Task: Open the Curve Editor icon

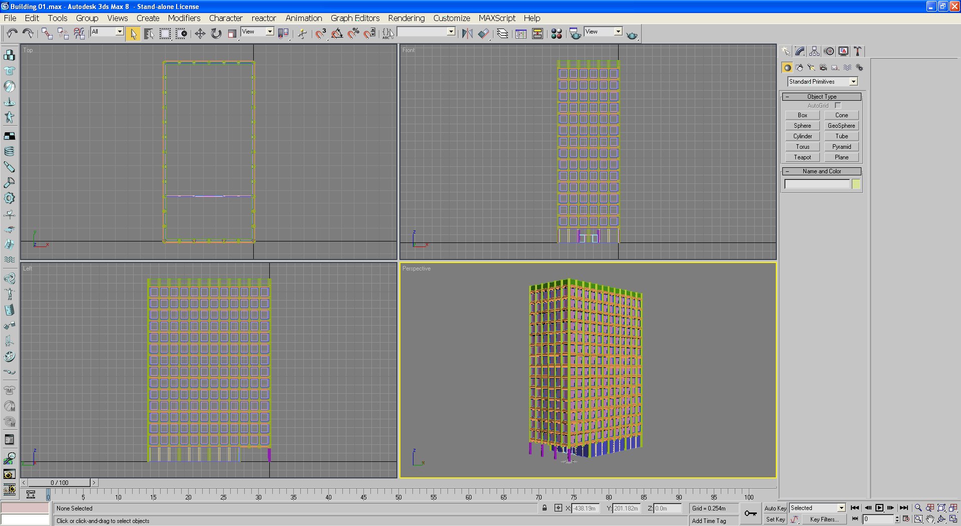Action: (x=521, y=34)
